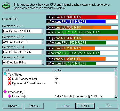Click red X icon beside Dynamic MP Load Balance
This screenshot has height=111, width=120.
10,83
